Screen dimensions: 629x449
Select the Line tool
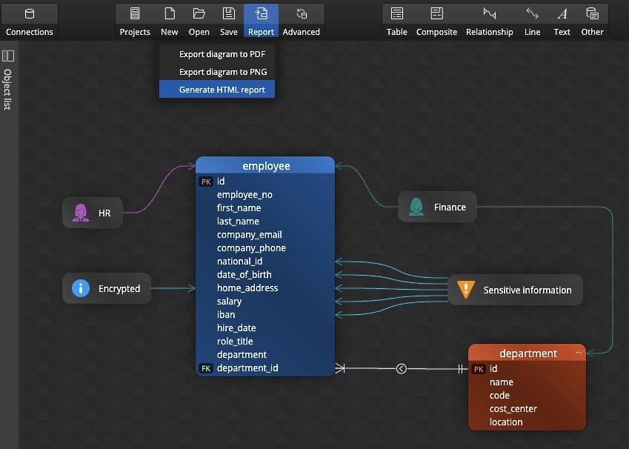[533, 21]
